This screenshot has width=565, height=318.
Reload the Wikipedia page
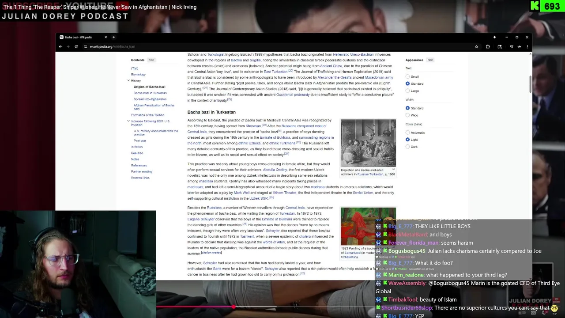[76, 46]
